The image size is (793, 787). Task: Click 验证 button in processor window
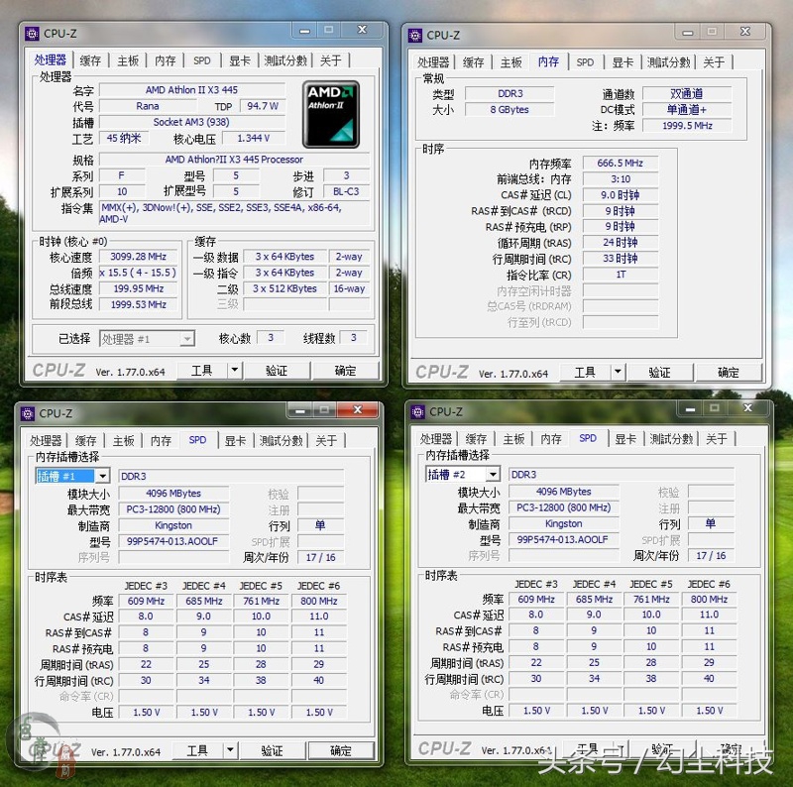point(277,371)
